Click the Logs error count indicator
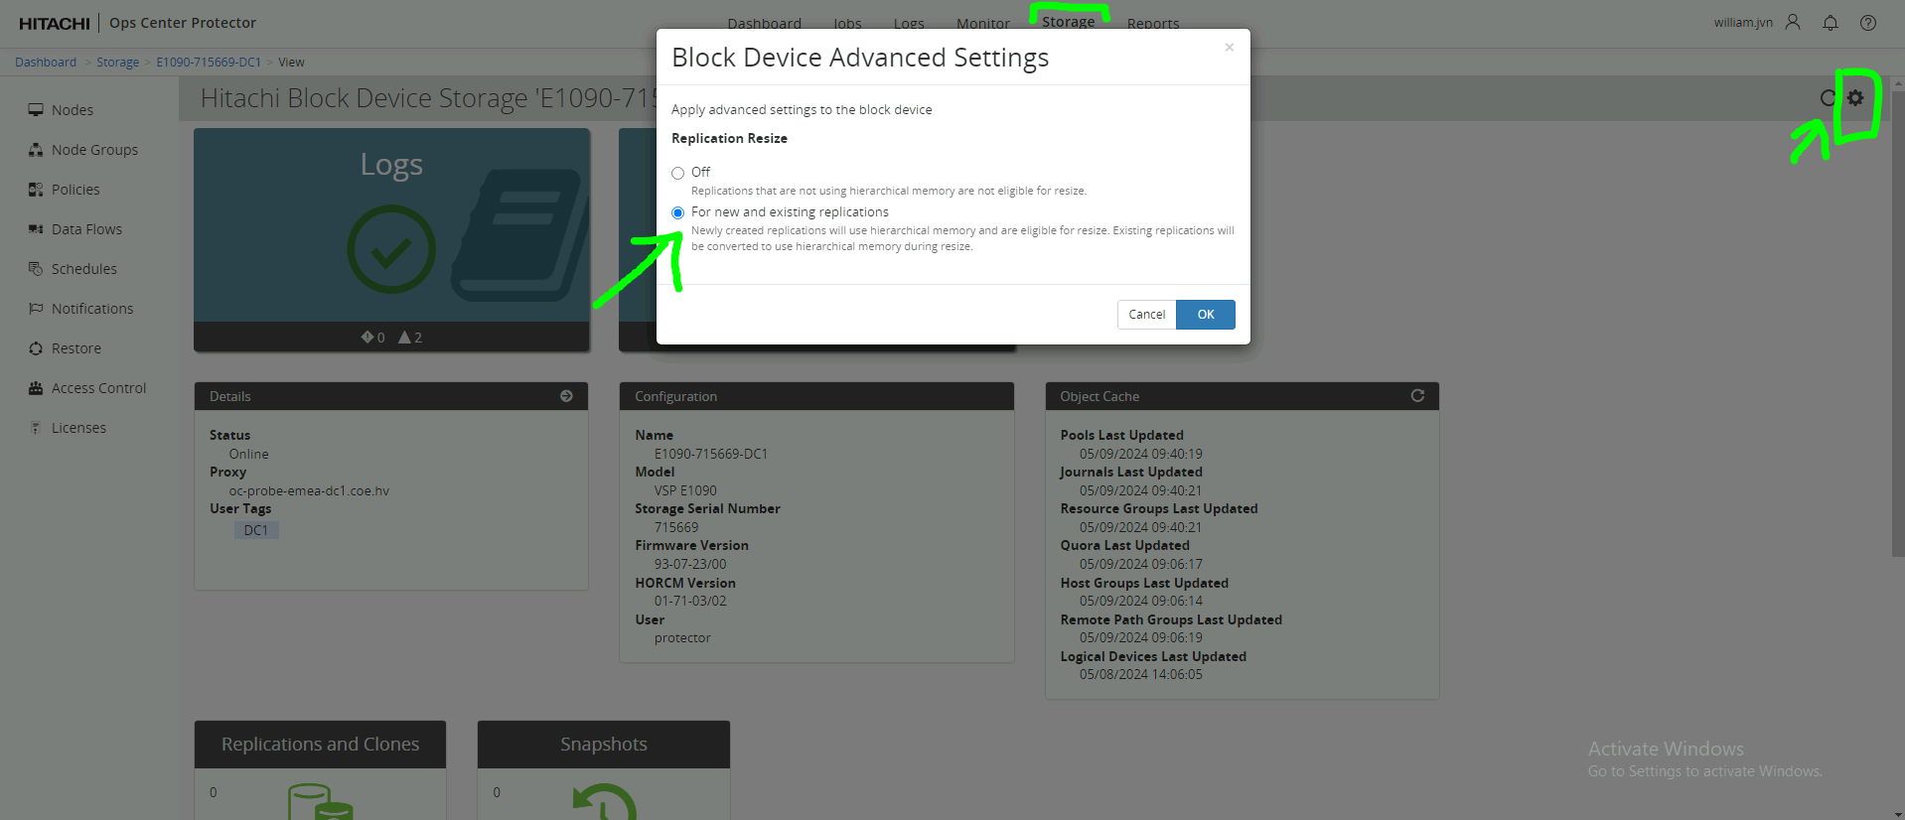1905x820 pixels. [372, 338]
